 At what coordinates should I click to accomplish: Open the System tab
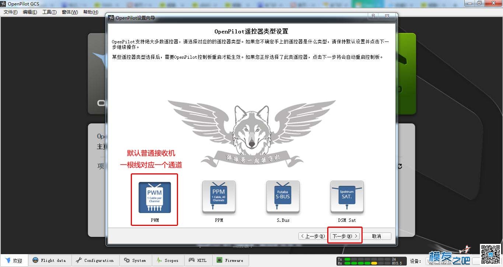click(135, 260)
